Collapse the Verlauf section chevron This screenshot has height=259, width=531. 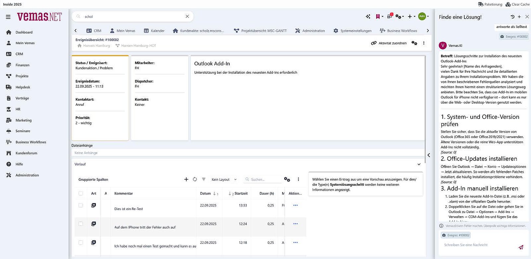point(419,164)
